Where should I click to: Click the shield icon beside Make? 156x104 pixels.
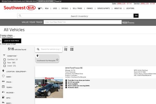point(3,76)
